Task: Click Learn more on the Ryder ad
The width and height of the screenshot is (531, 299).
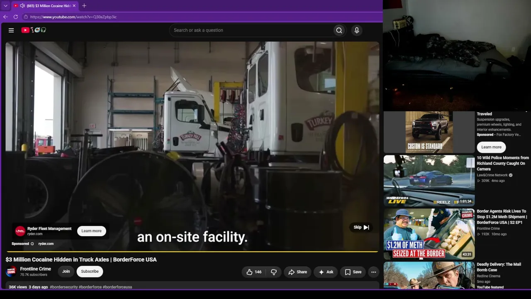Action: [x=91, y=231]
